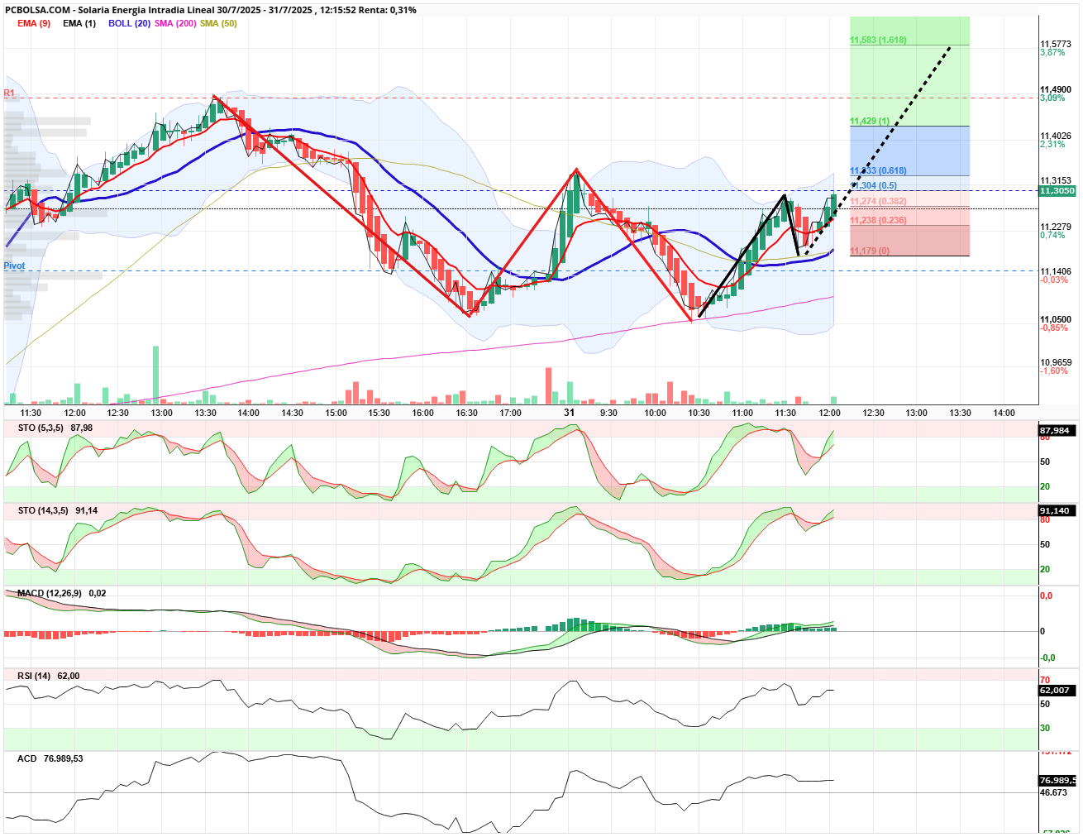This screenshot has width=1083, height=837.
Task: Click the current price tag 11,3050
Action: click(1057, 190)
